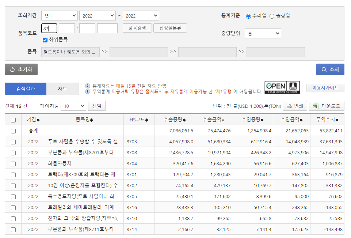Screen dimensions: 351x238
Task: Click item name 주로 사람을 수송할 수 있도록
Action: coord(85,141)
